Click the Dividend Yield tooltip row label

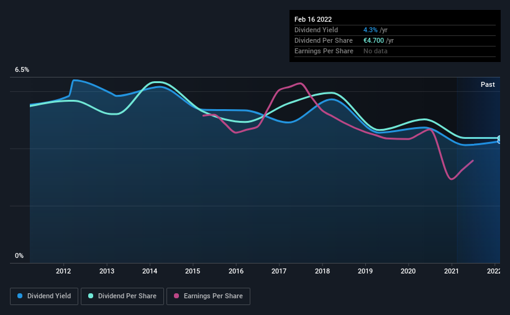coord(316,30)
